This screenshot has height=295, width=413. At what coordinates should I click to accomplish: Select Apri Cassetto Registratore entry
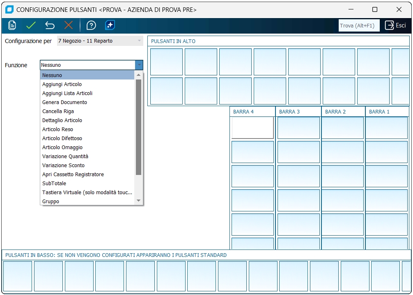point(73,175)
